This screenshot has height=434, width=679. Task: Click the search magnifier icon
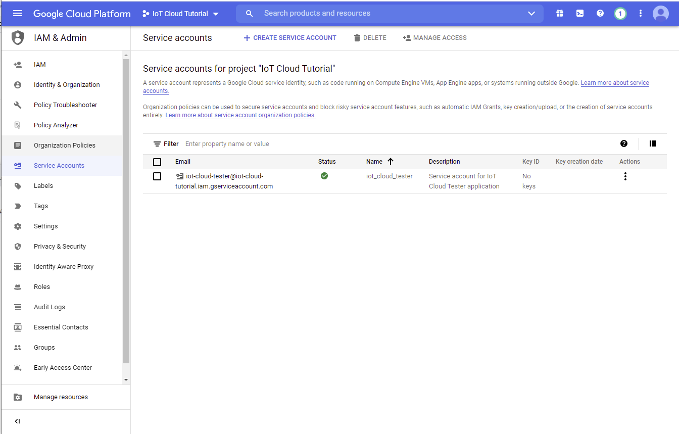(x=249, y=14)
